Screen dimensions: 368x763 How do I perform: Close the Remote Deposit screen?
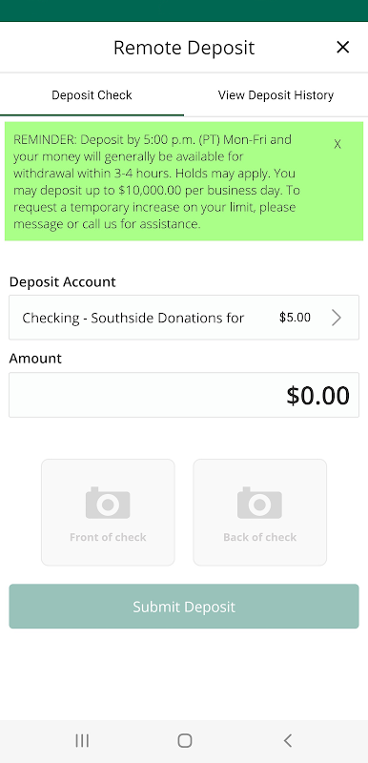click(342, 47)
